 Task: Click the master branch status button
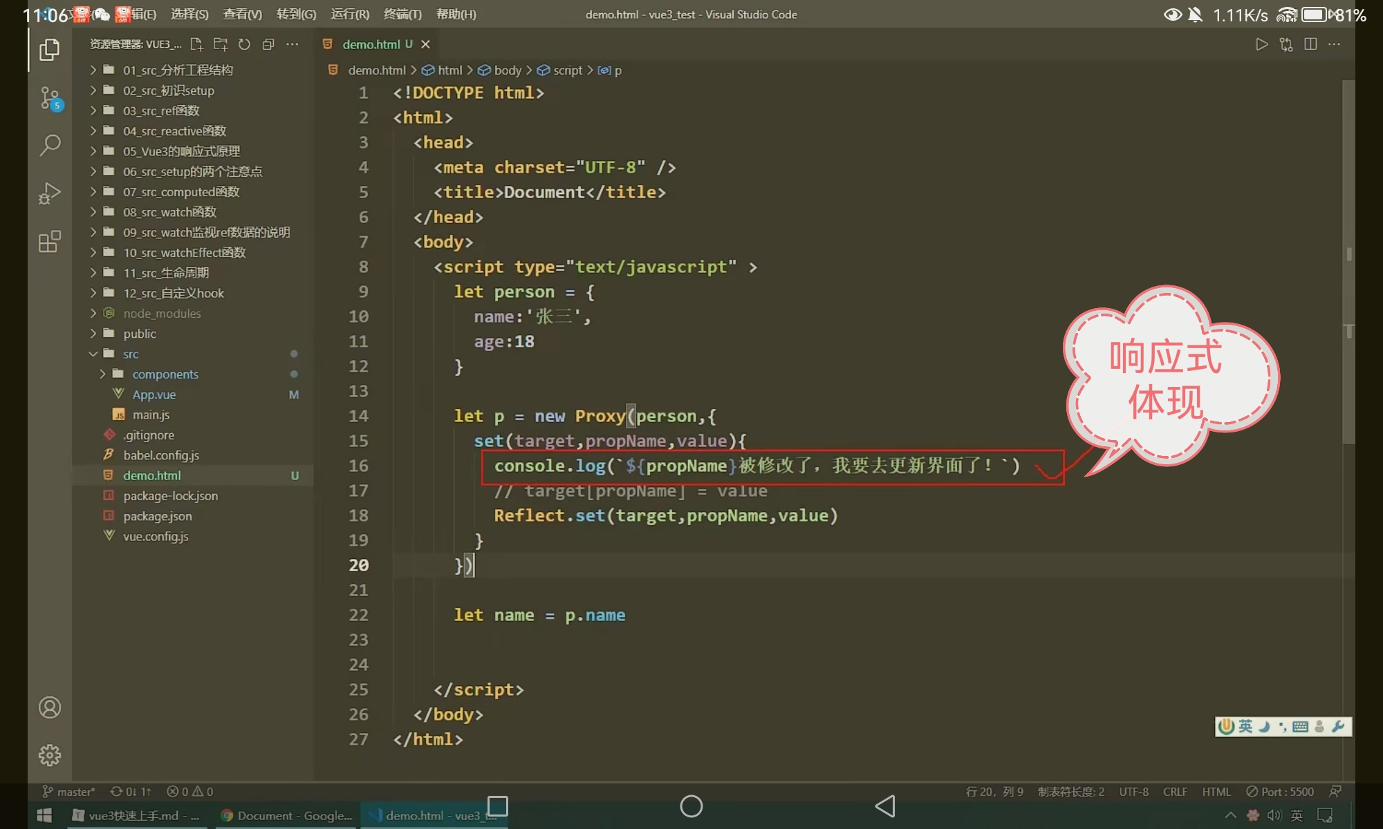68,792
